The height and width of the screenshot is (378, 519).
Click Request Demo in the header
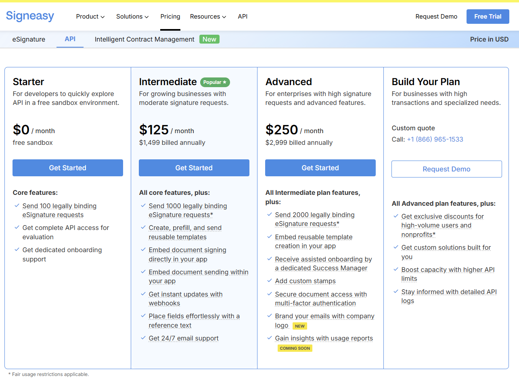(436, 17)
